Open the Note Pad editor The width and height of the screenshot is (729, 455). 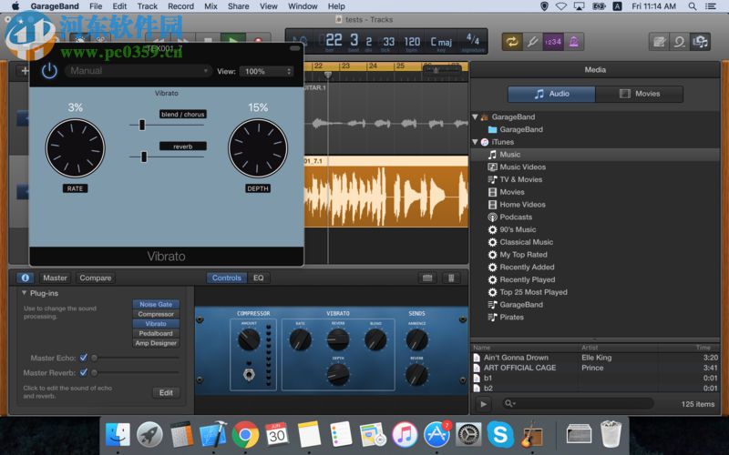(x=659, y=42)
